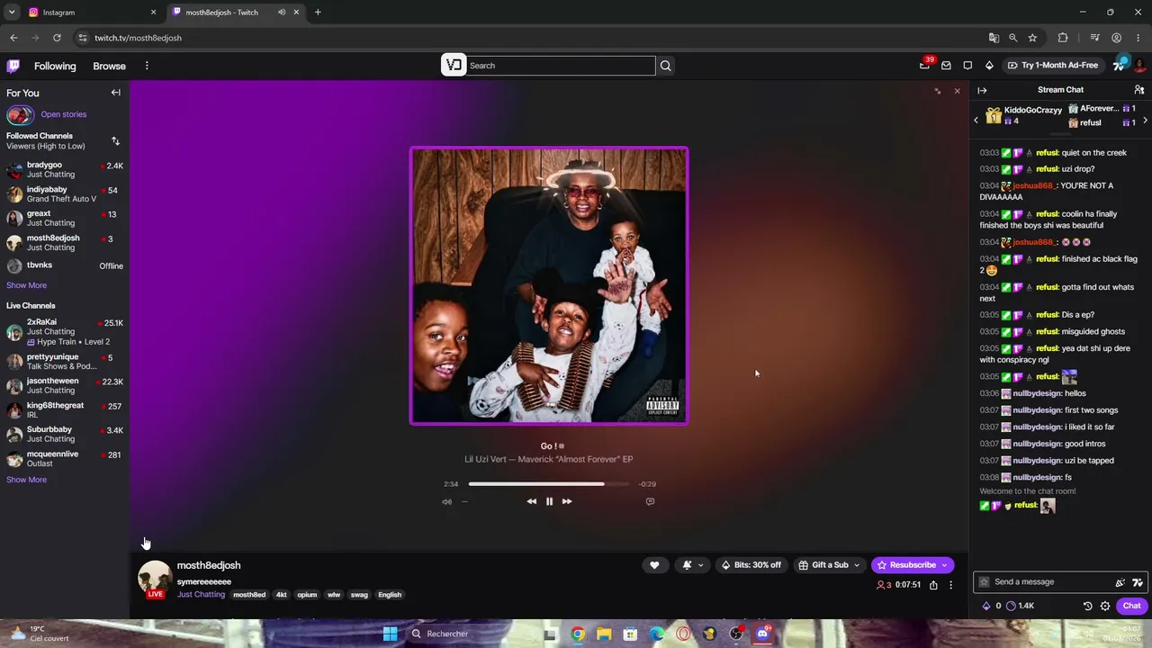Skip to next track
Viewport: 1152px width, 648px height.
click(567, 501)
